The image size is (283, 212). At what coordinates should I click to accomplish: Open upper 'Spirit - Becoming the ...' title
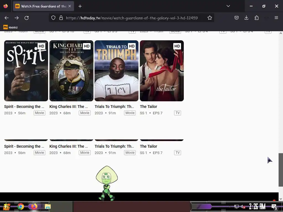click(24, 107)
